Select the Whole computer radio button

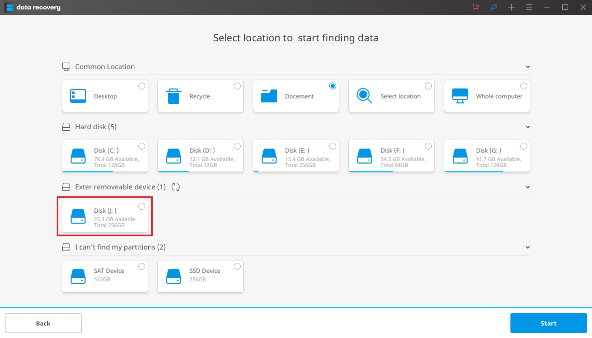(x=524, y=86)
